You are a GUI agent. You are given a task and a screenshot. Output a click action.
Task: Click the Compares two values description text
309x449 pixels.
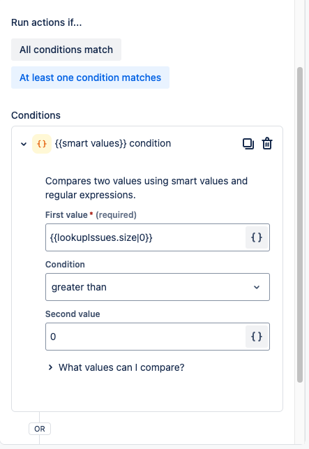pos(146,188)
